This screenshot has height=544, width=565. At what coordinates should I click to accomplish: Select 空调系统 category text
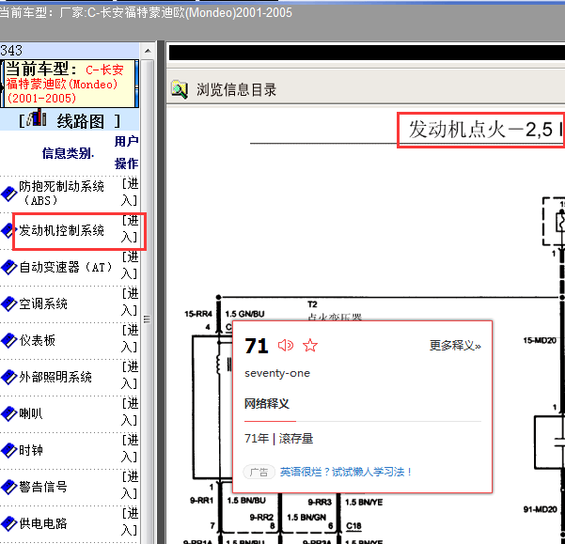(x=43, y=303)
